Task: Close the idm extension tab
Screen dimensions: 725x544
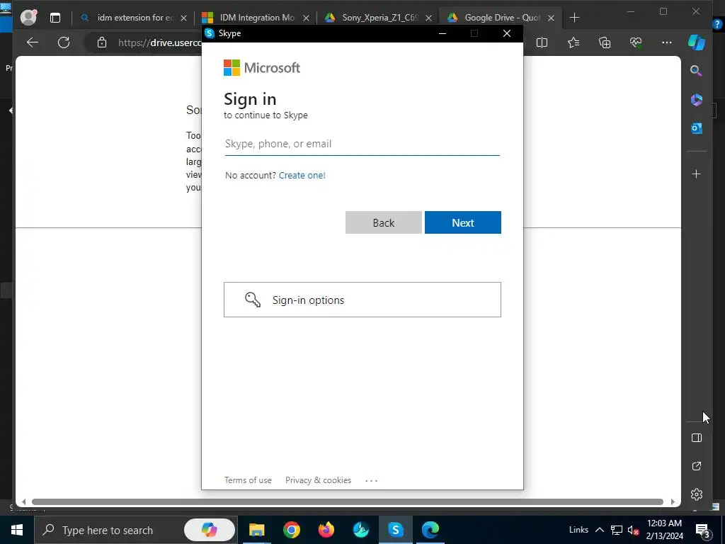Action: [183, 18]
